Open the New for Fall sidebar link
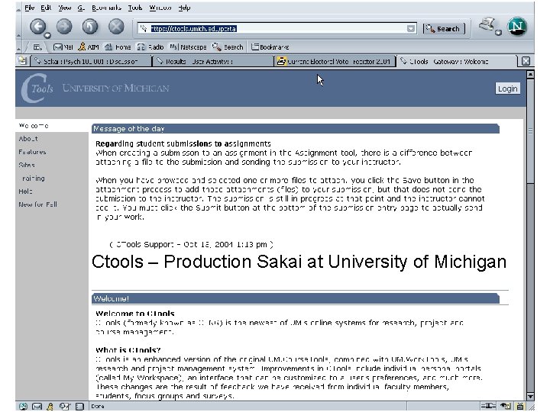The width and height of the screenshot is (550, 412). (38, 204)
